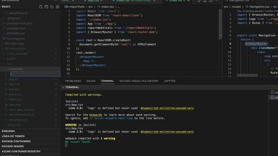The image size is (278, 156).
Task: Open App.tsx in the src folder
Action: click(x=14, y=90)
